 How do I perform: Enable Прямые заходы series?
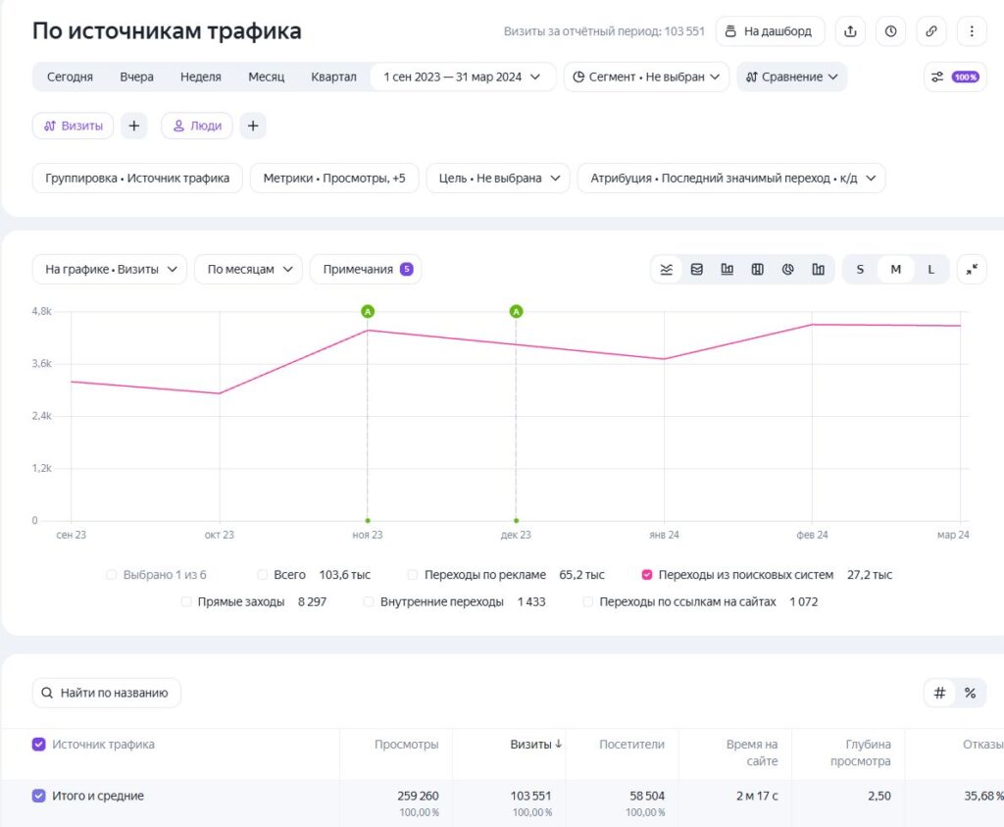pyautogui.click(x=186, y=602)
